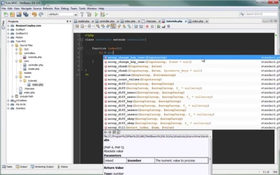Click the documentation popup back arrow
280x175 pixels.
coord(105,132)
